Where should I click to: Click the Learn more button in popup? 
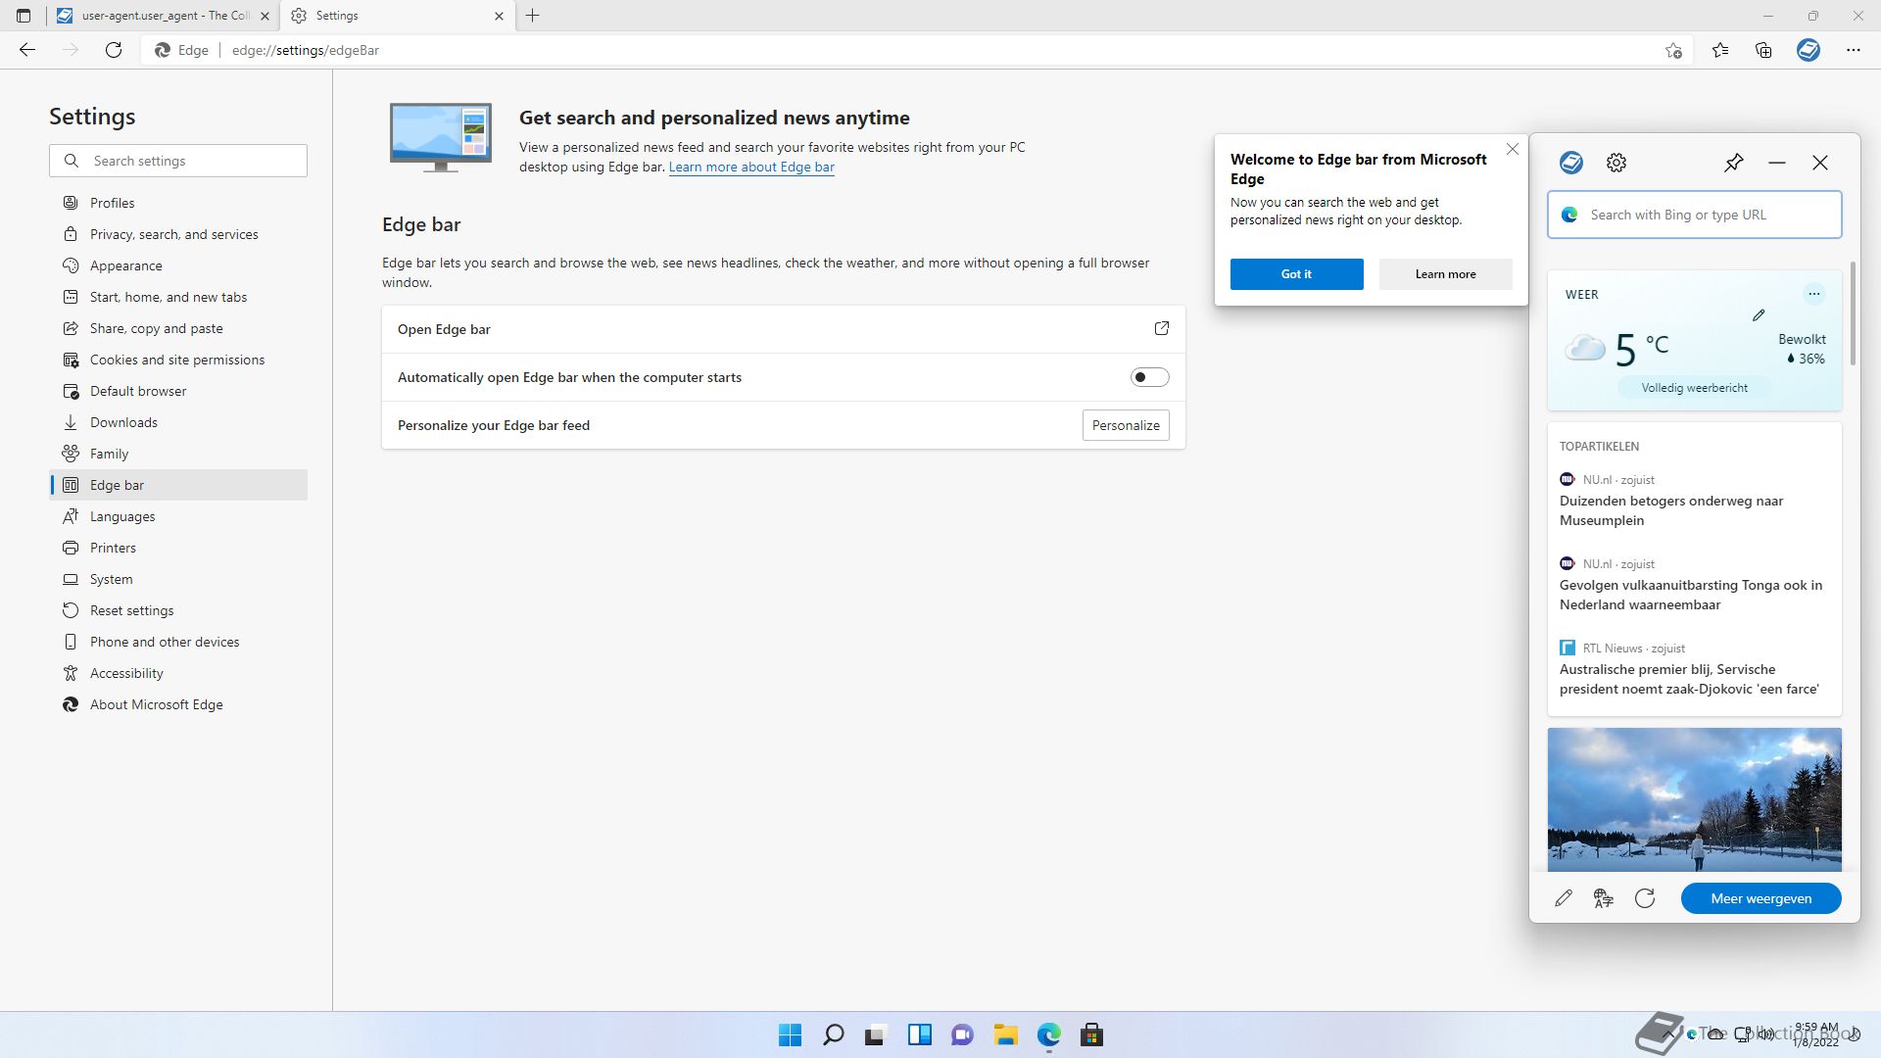coord(1445,274)
